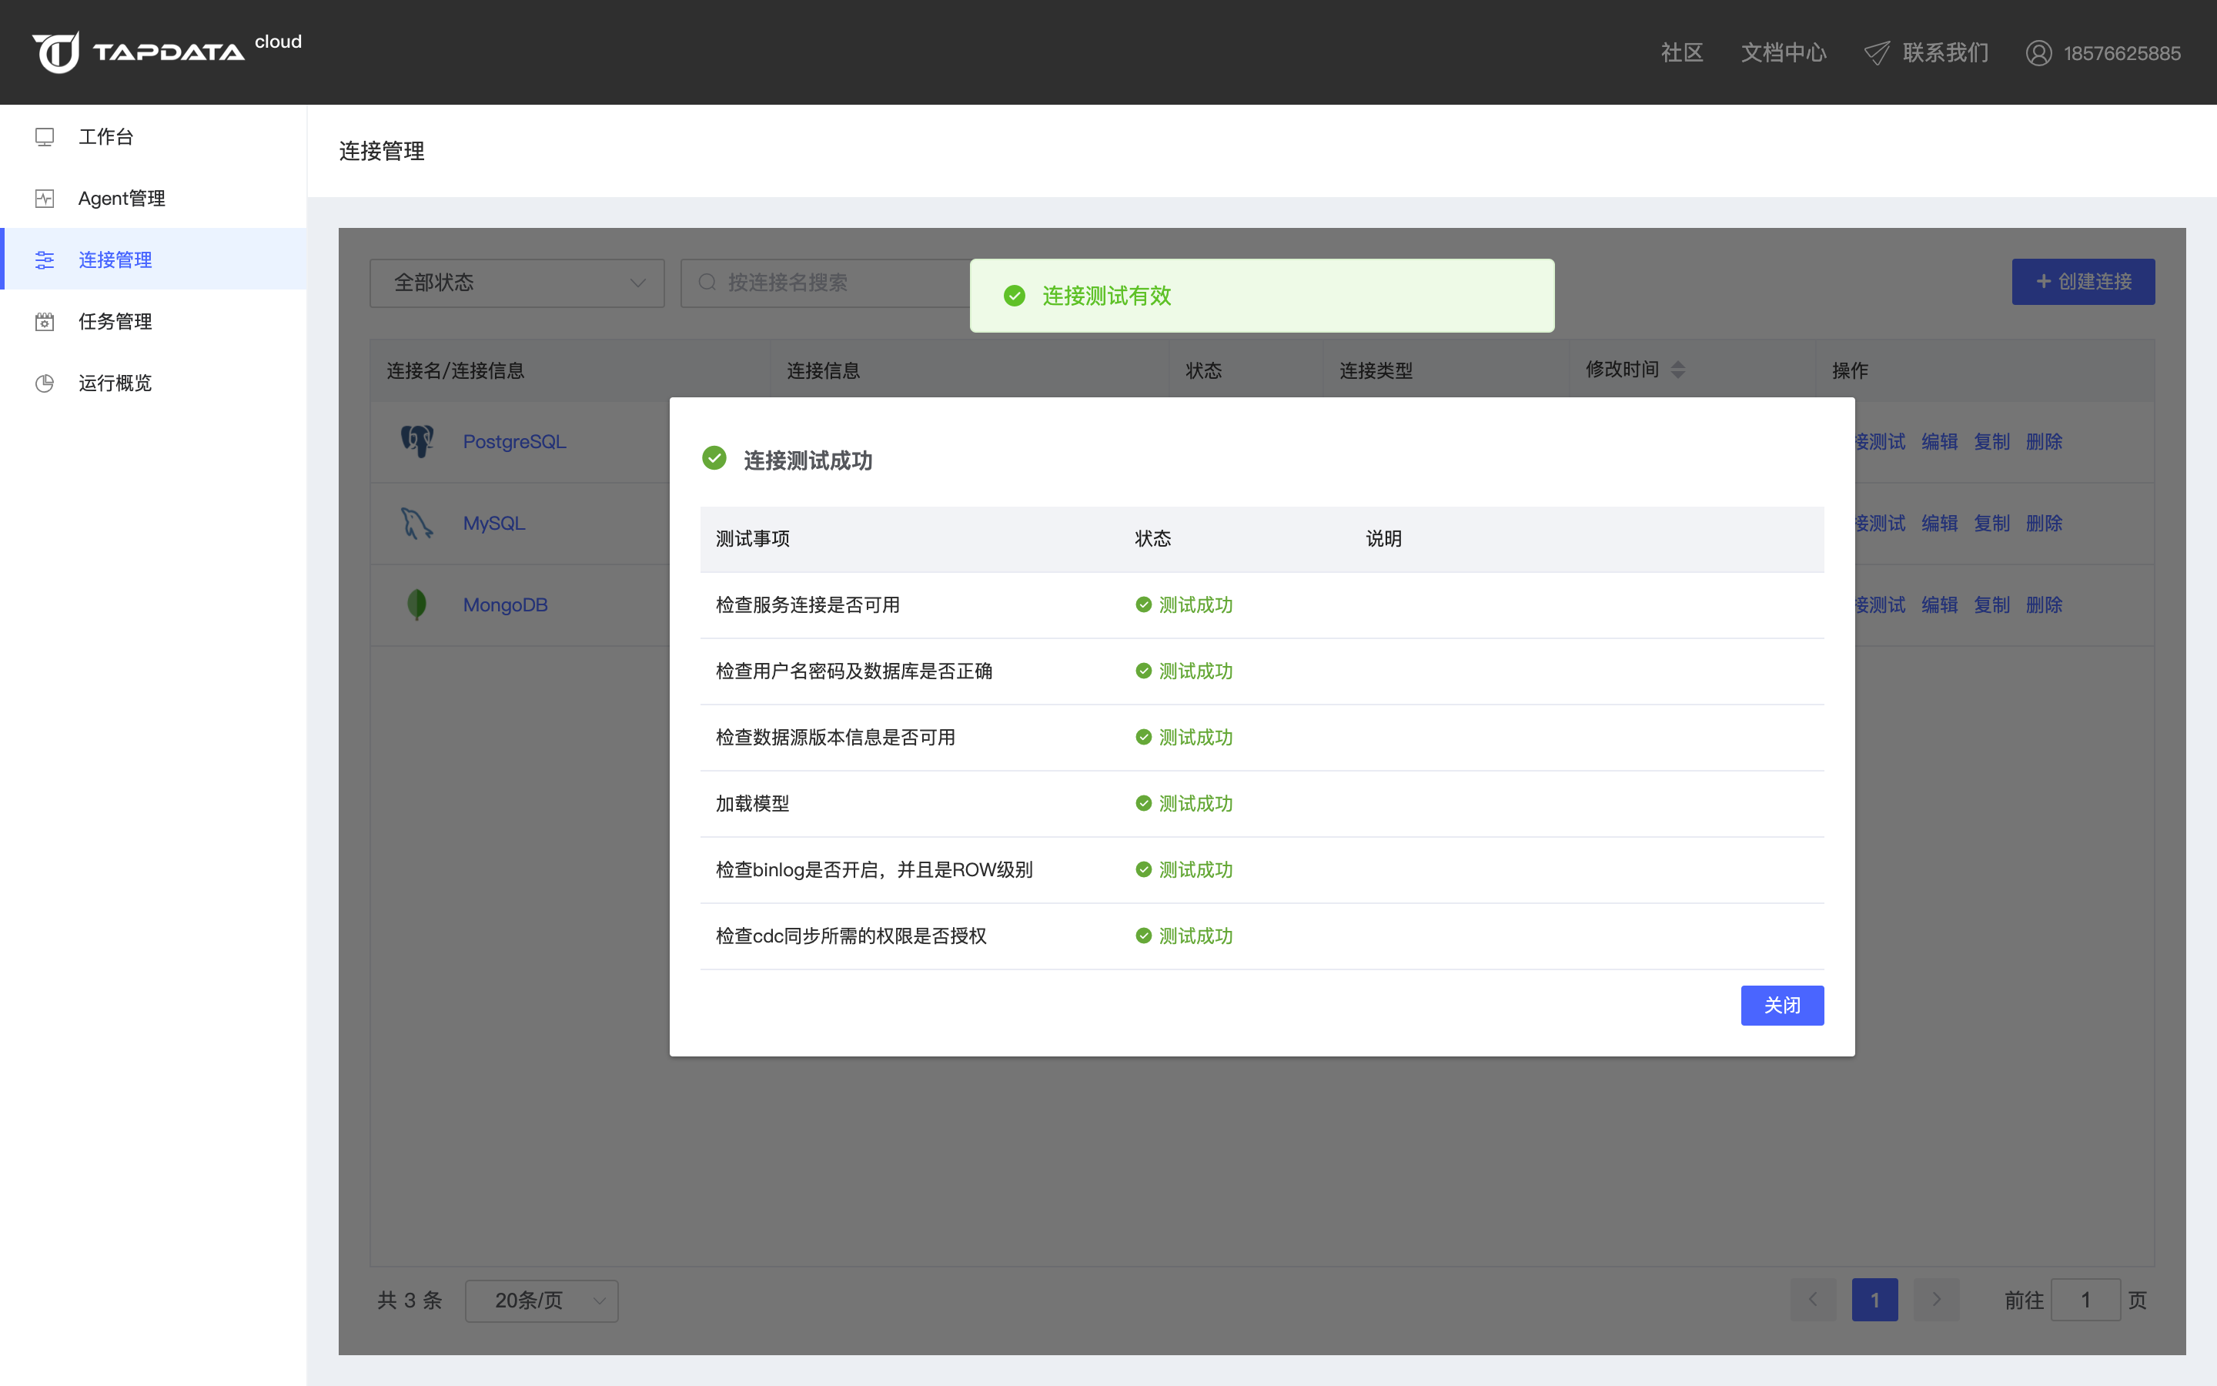Click the paper plane contact icon

click(x=1876, y=53)
